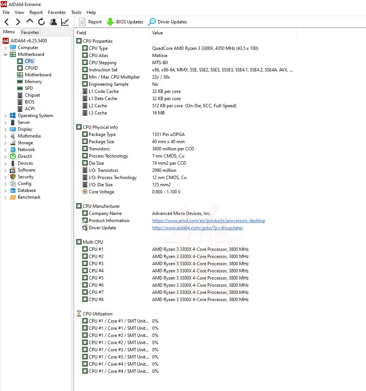The height and width of the screenshot is (391, 366).
Task: Select the Min / Max CPU Multiplier row
Action: [x=185, y=77]
